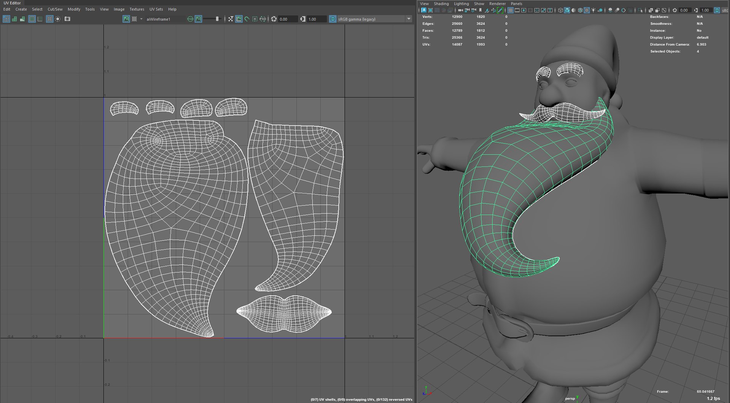Switch viewport to wireframe cube icon
This screenshot has width=730, height=403.
(560, 10)
